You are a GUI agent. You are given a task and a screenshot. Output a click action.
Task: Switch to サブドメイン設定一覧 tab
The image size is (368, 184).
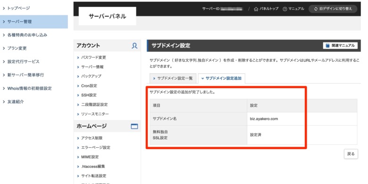click(173, 78)
